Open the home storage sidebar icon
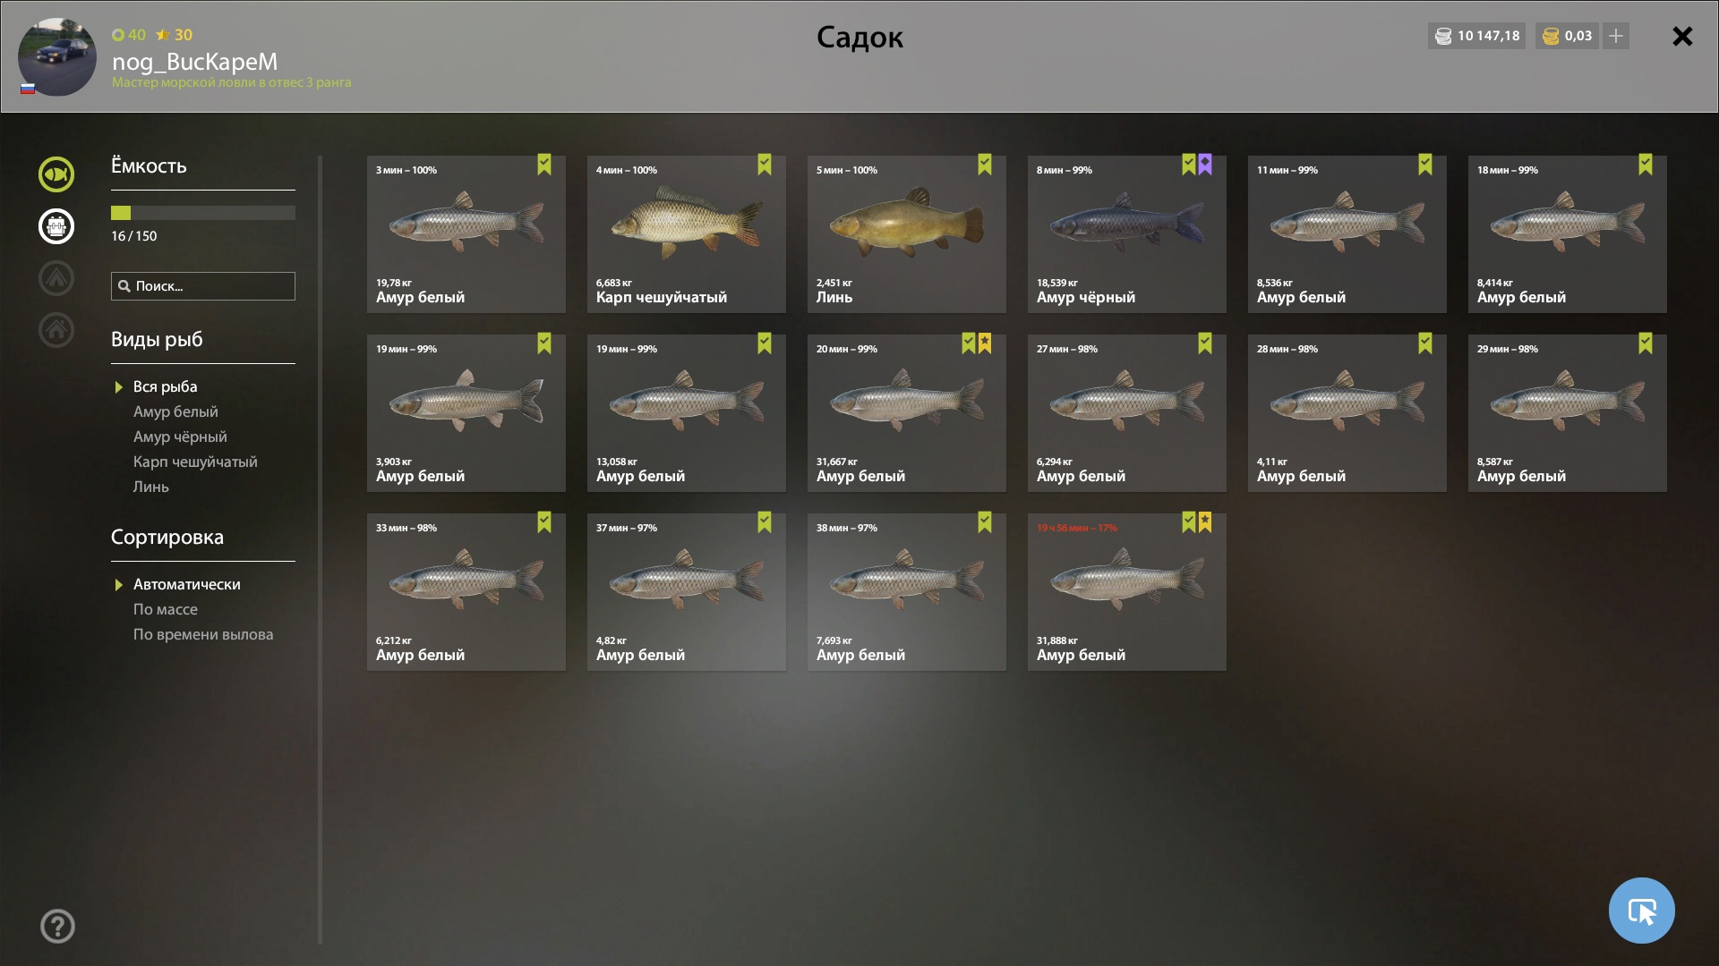 point(56,330)
